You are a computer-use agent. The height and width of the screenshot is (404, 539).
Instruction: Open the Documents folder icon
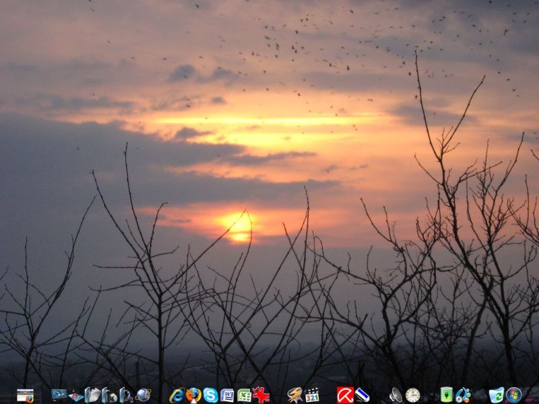(93, 395)
